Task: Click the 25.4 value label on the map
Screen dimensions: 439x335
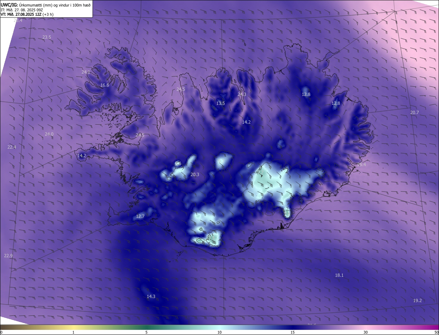Action: pyautogui.click(x=361, y=164)
